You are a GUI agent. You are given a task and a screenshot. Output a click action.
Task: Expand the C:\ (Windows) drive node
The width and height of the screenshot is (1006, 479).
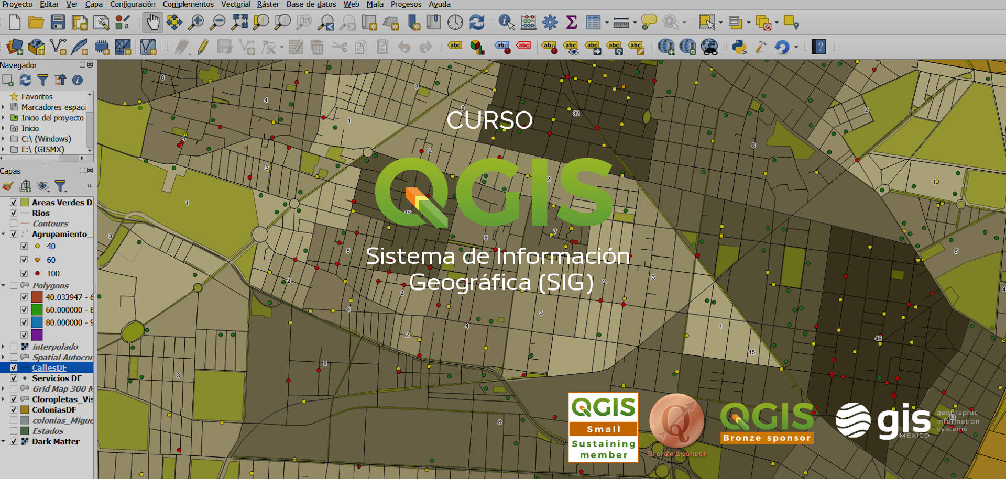[x=3, y=139]
